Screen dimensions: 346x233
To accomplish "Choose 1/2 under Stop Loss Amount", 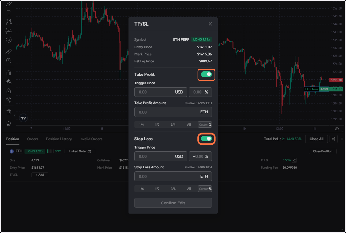I will (157, 189).
